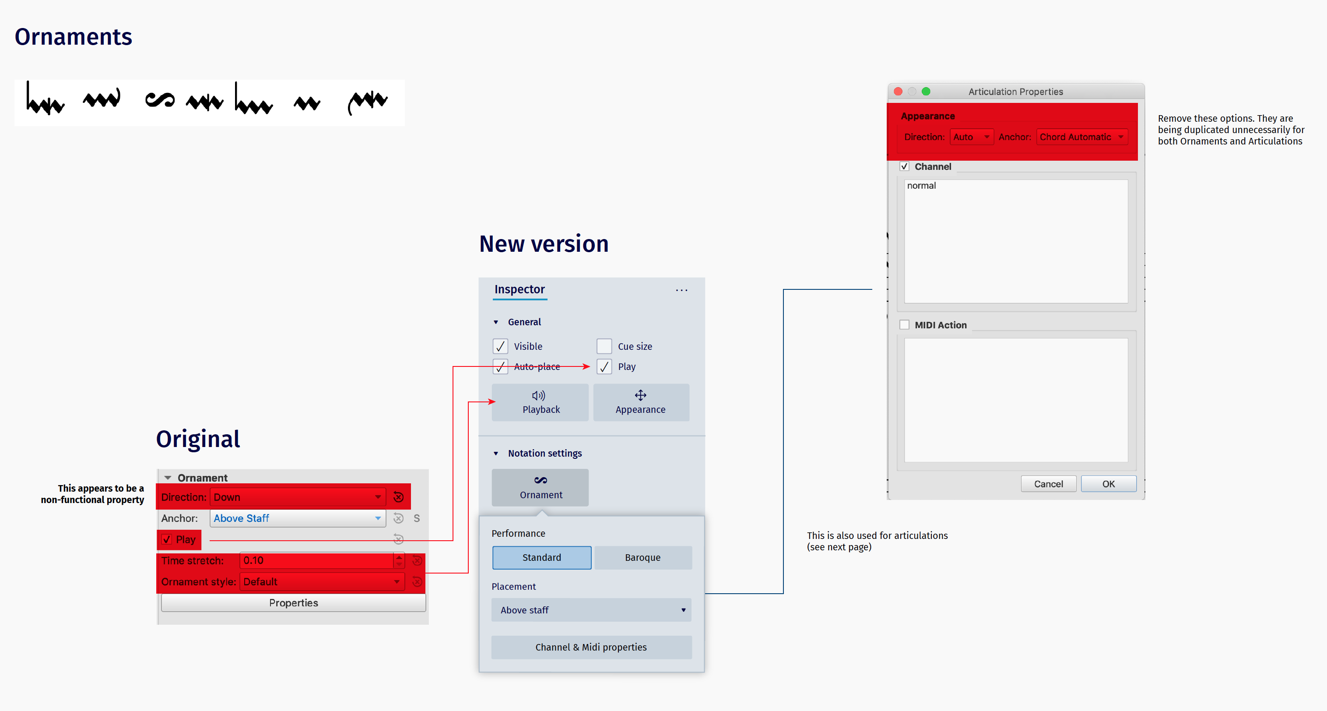Open the Inspector overflow menu
The width and height of the screenshot is (1327, 711).
coord(681,290)
